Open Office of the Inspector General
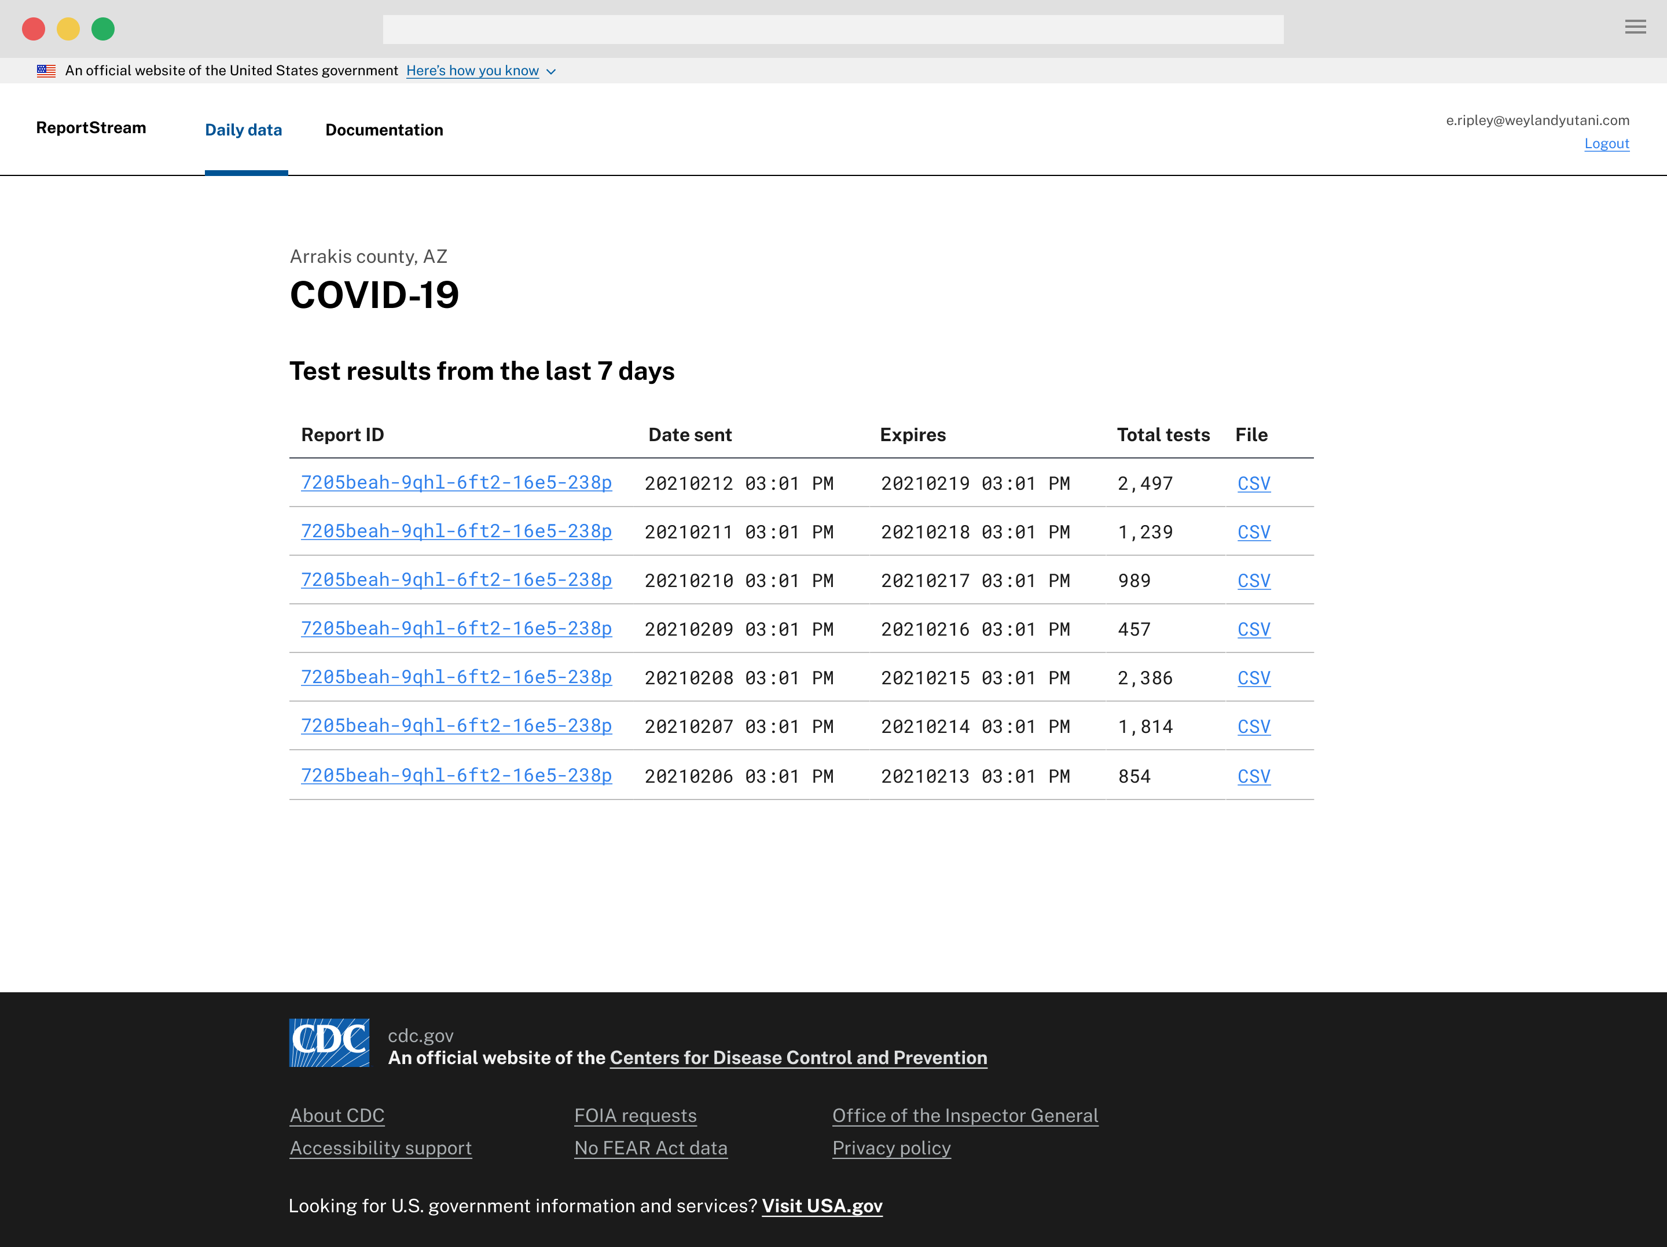Image resolution: width=1667 pixels, height=1247 pixels. [965, 1115]
